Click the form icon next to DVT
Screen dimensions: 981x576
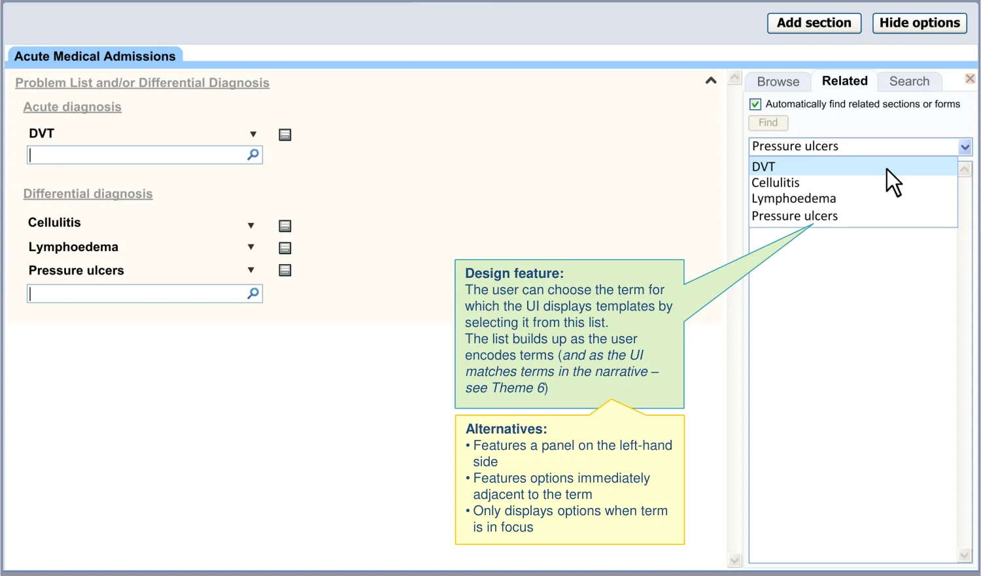(285, 135)
